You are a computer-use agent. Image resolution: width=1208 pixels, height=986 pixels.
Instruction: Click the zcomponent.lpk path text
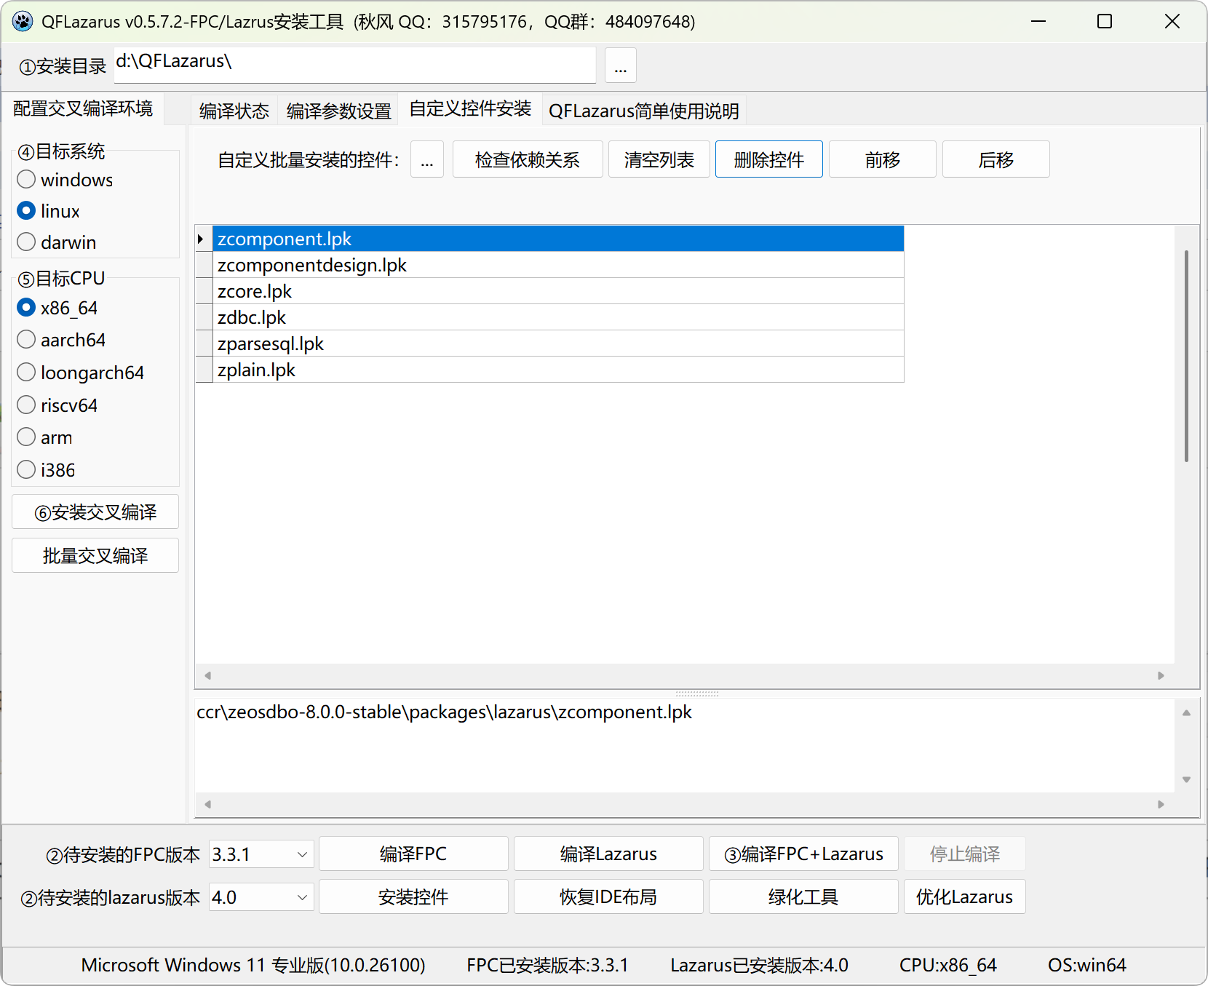coord(444,712)
